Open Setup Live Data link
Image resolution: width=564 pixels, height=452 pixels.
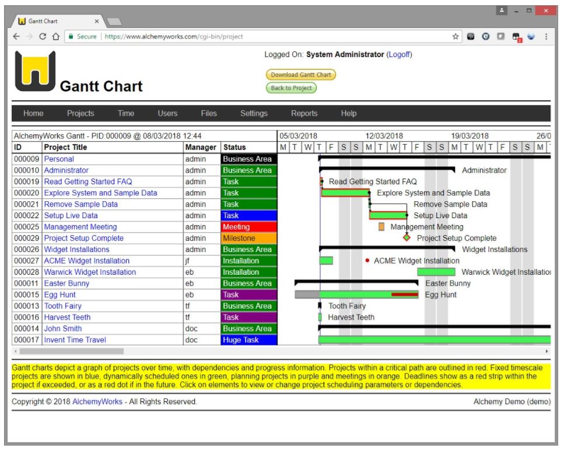tap(71, 215)
